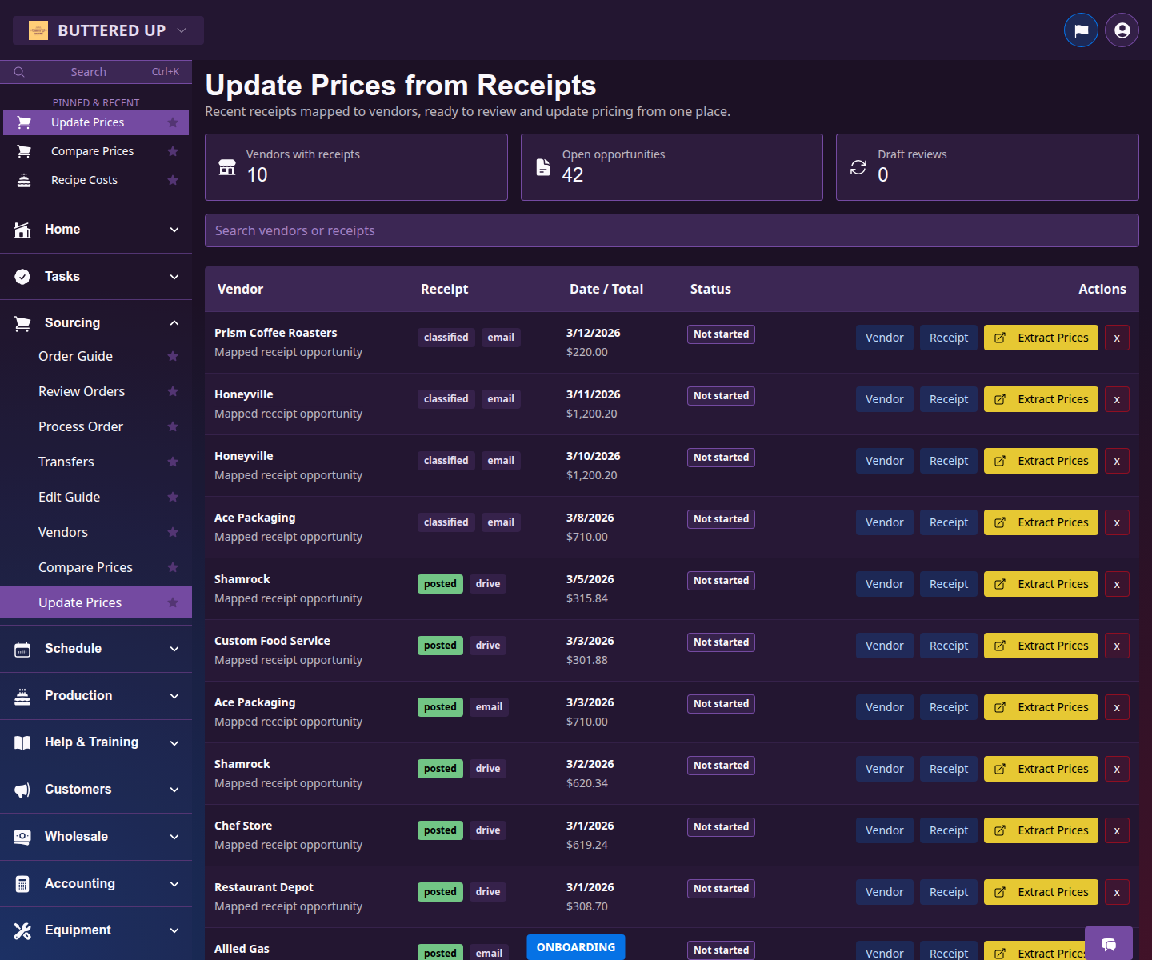
Task: Click the ONBOARDING button for Allied Gas
Action: pos(575,946)
